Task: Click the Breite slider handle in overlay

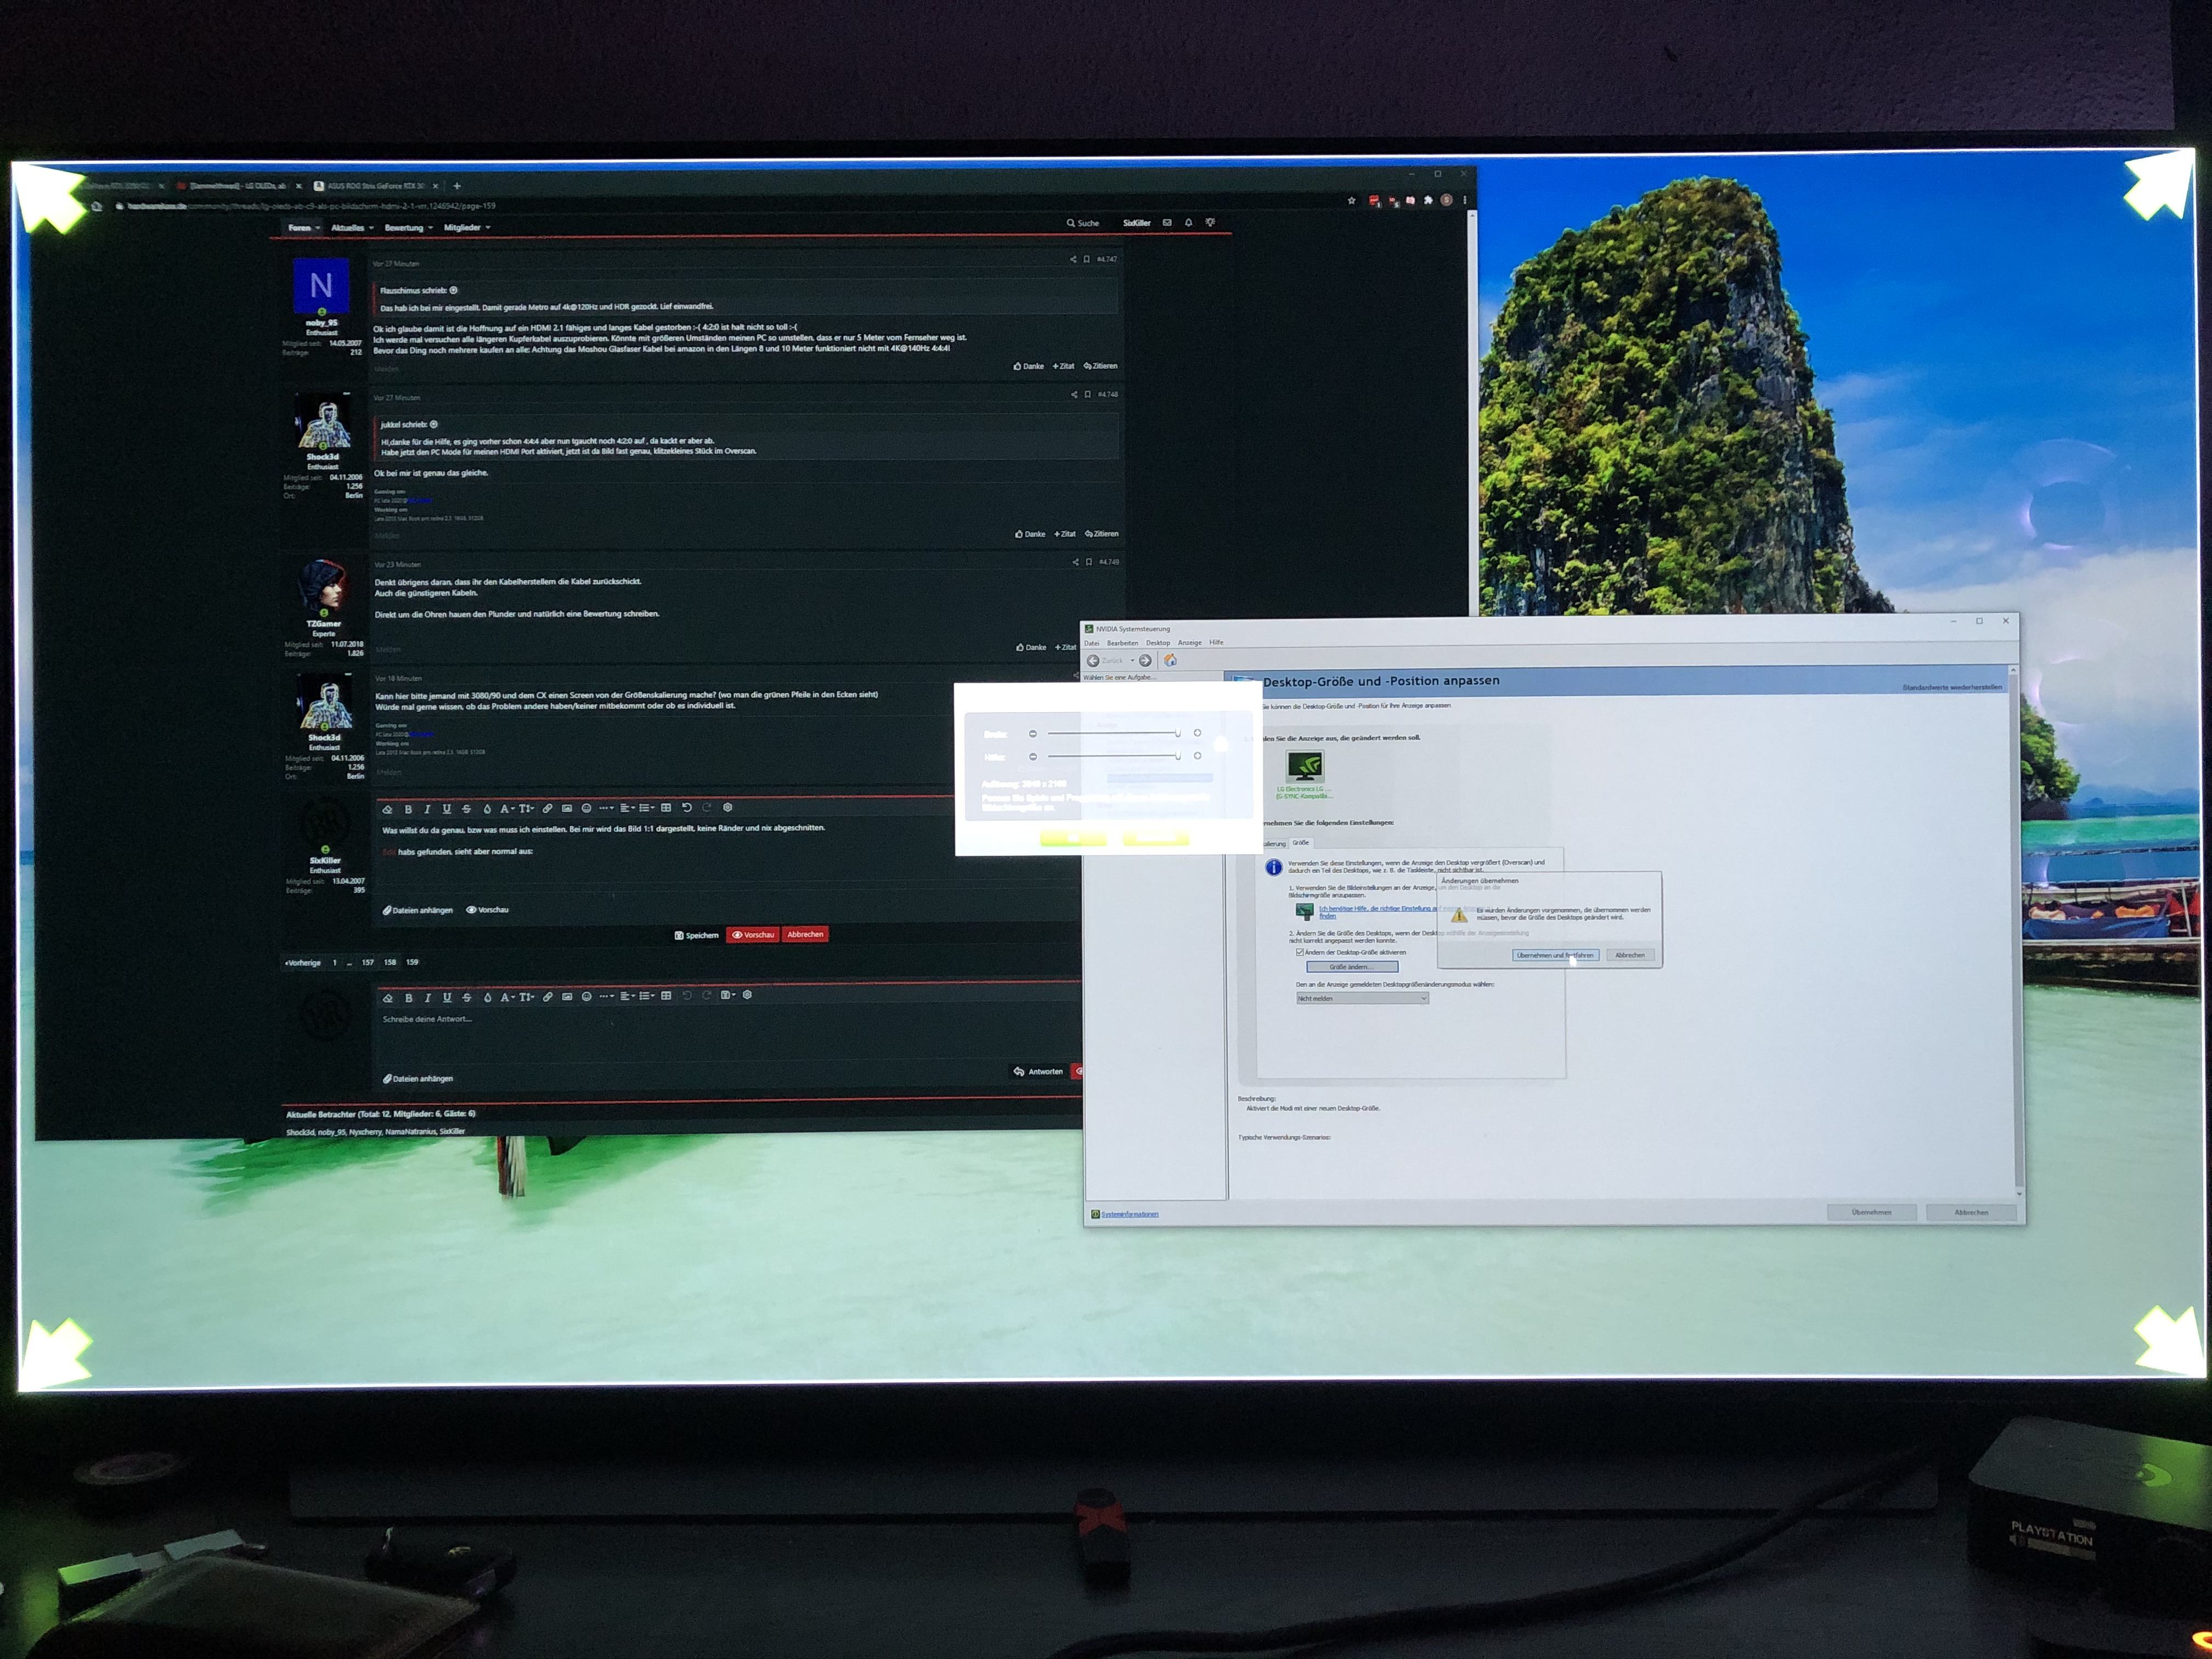Action: point(1178,734)
